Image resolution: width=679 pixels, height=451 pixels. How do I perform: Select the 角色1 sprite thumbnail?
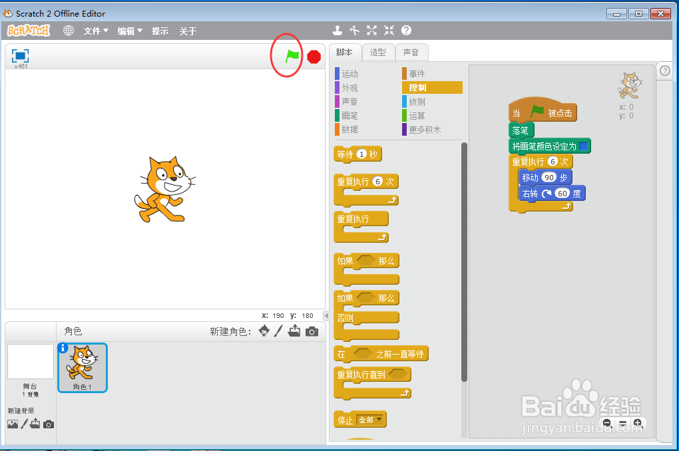point(83,368)
